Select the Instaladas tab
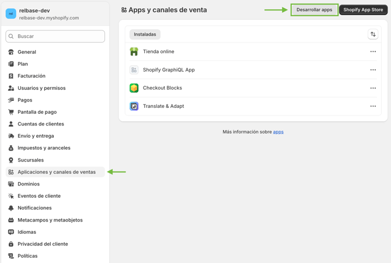 click(145, 34)
